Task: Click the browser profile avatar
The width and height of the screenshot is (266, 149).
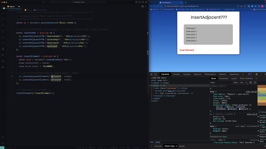Action: [262, 6]
